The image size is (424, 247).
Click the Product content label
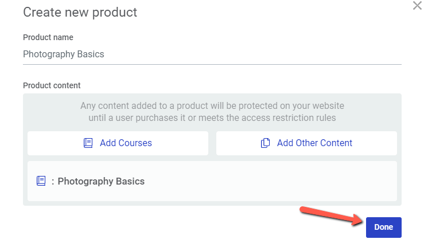[x=52, y=85]
